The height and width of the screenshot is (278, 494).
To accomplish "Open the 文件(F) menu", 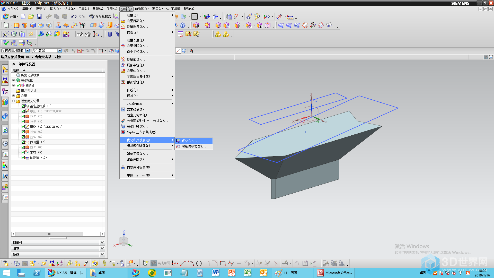I will click(x=12, y=9).
